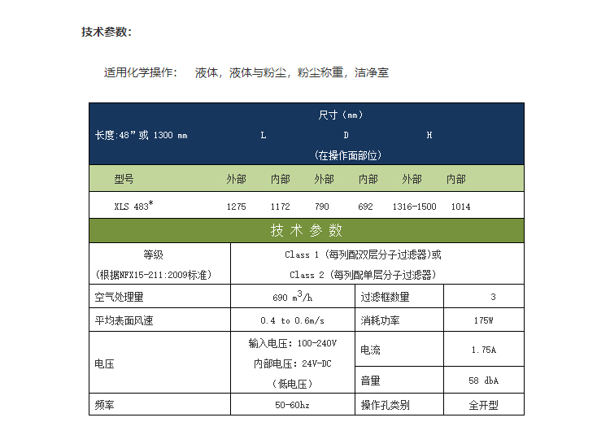Click the 50-60hz value
Screen dimensions: 610x435
click(293, 405)
